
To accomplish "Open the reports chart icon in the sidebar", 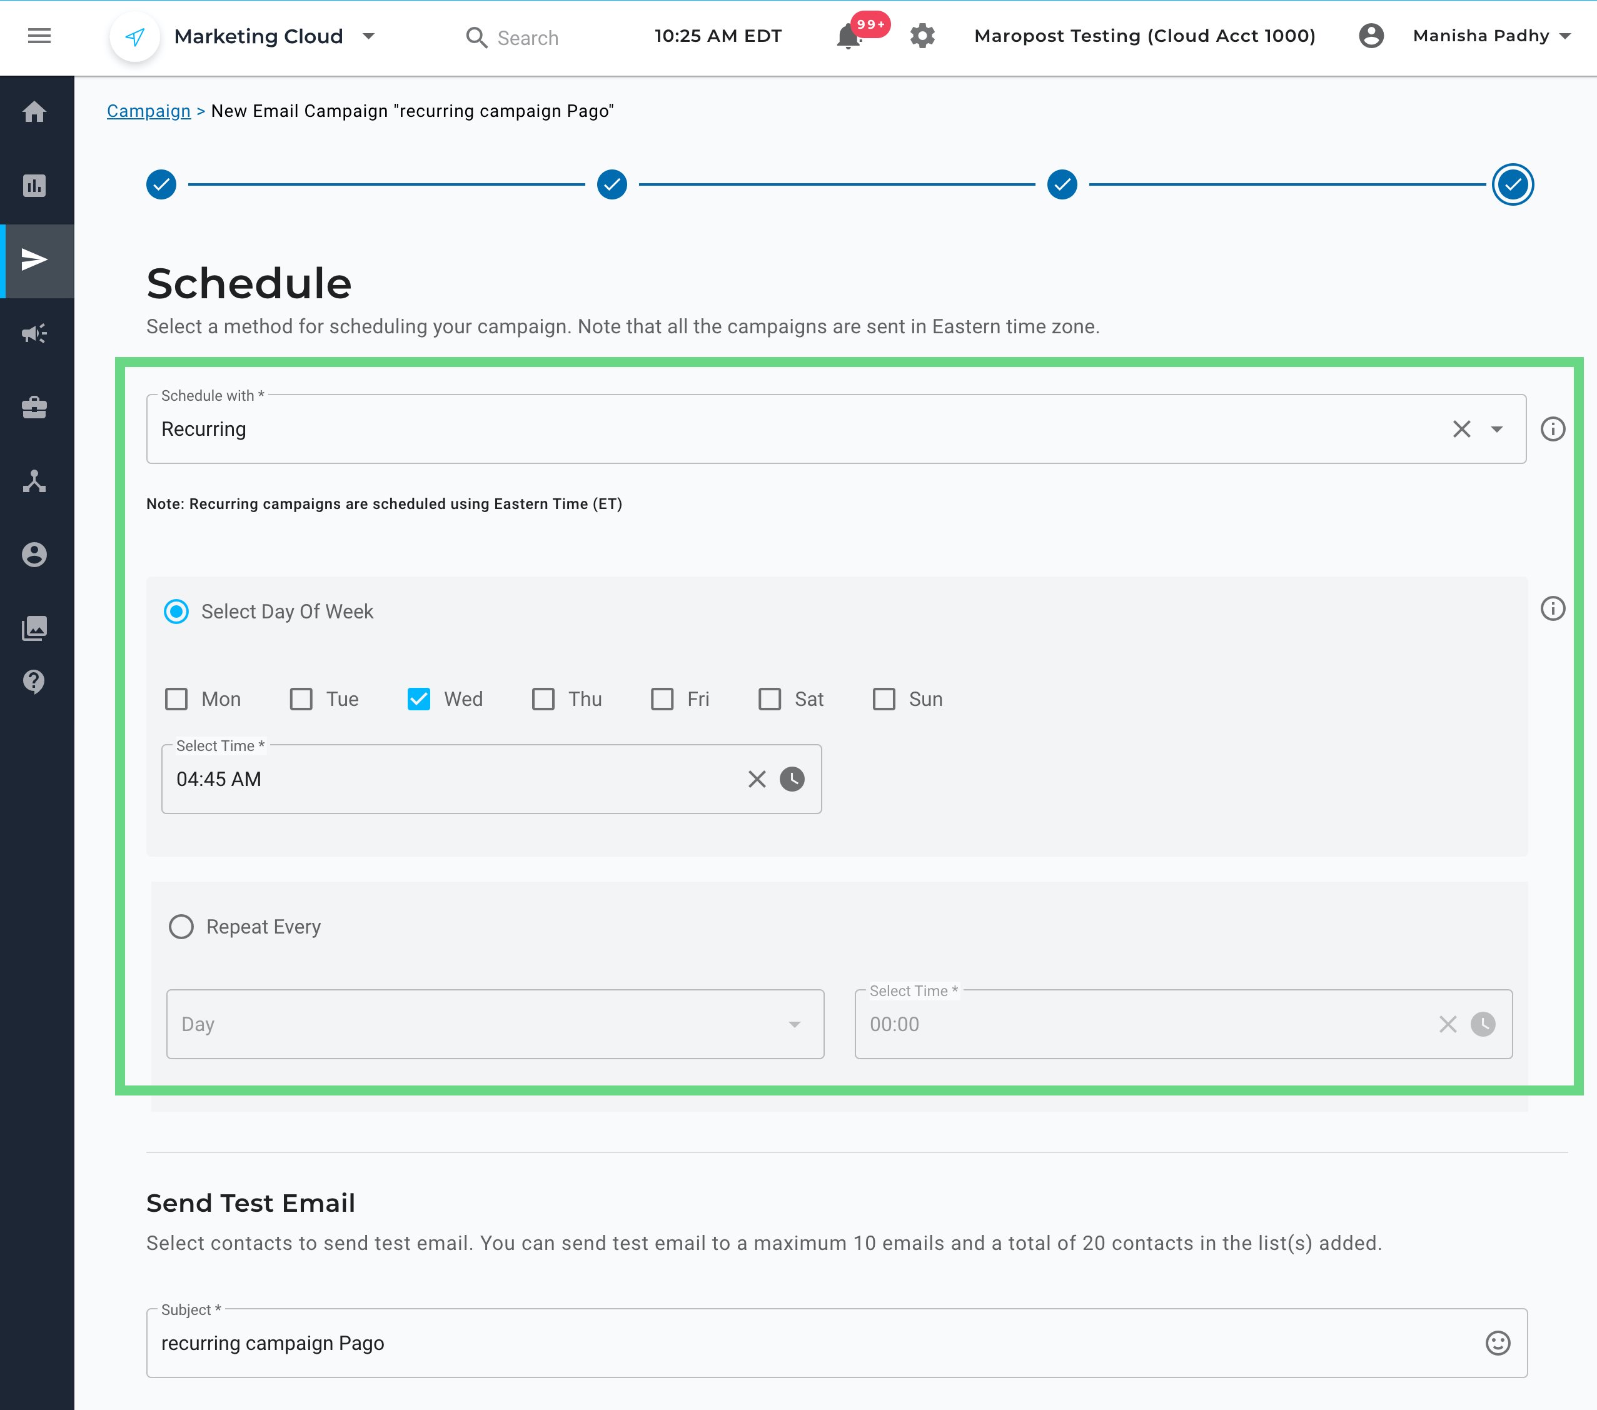I will pyautogui.click(x=34, y=186).
